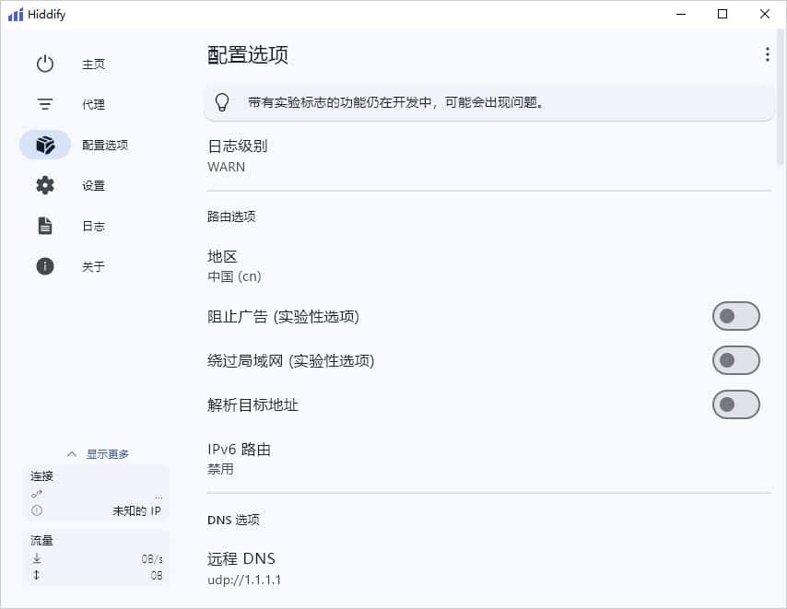This screenshot has width=787, height=609.
Task: Click the package icon for 配置选项
Action: click(45, 145)
